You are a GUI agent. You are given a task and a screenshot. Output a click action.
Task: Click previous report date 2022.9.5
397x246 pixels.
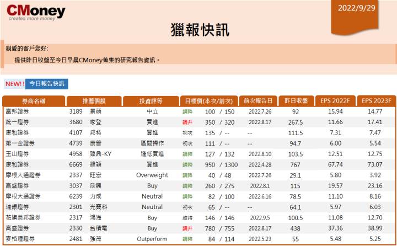pos(260,218)
